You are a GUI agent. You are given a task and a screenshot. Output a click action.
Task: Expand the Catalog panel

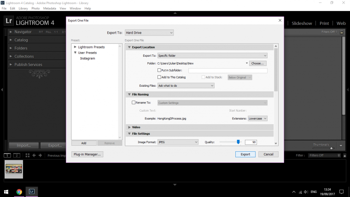coord(11,40)
